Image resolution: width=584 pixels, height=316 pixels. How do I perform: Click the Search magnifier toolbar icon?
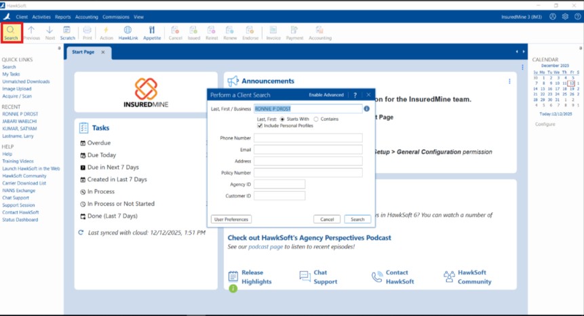click(11, 31)
